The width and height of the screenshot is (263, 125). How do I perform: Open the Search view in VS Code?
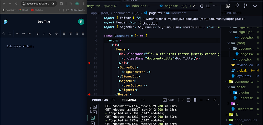[x=237, y=6]
